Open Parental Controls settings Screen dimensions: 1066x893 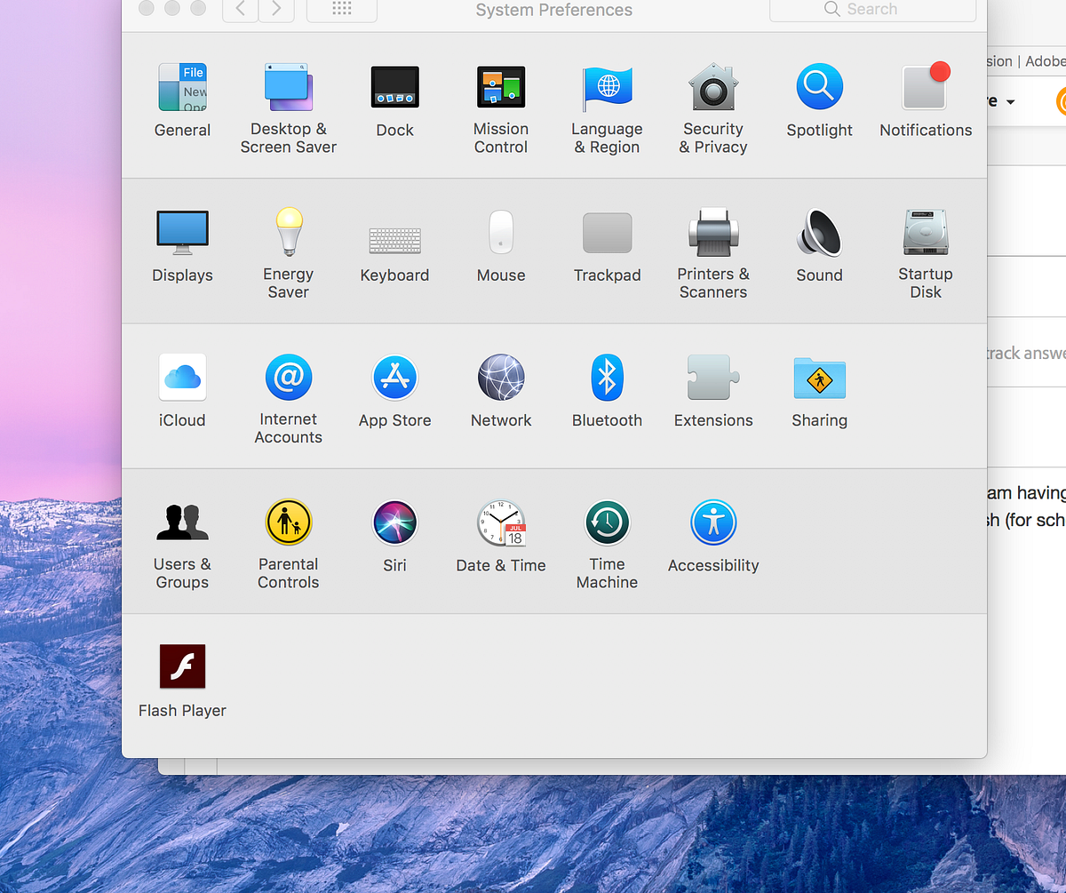tap(288, 522)
